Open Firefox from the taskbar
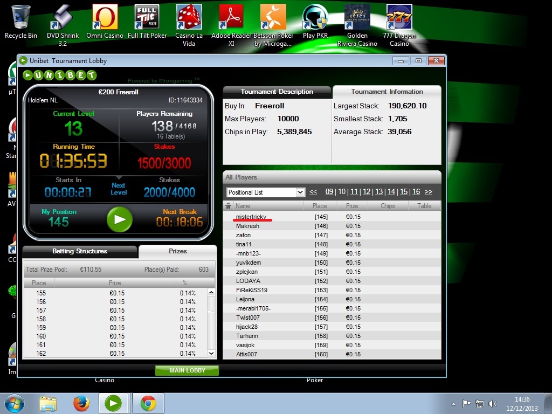The width and height of the screenshot is (552, 414). [81, 403]
